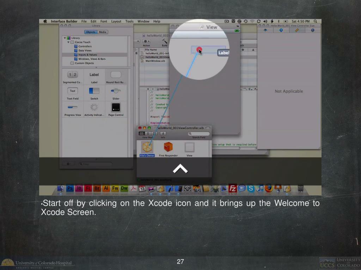The height and width of the screenshot is (270, 361).
Task: Open the Font menu
Action: 104,21
